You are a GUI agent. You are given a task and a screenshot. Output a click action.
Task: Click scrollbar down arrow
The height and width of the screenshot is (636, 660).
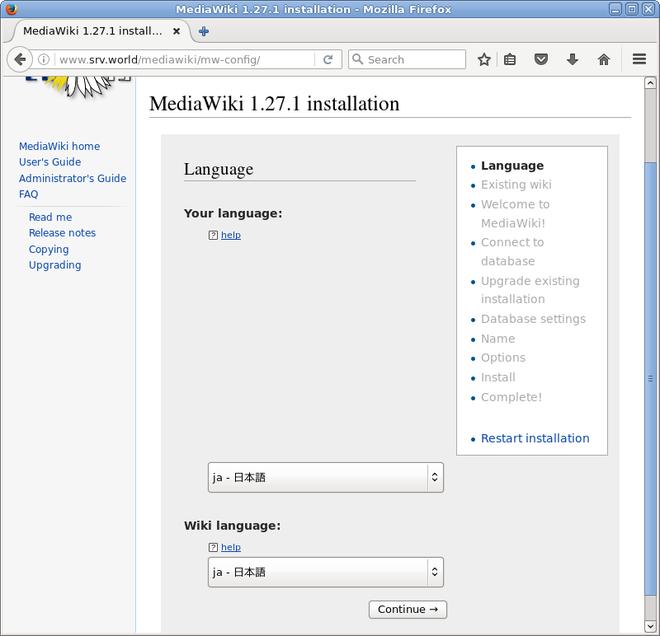pos(650,627)
